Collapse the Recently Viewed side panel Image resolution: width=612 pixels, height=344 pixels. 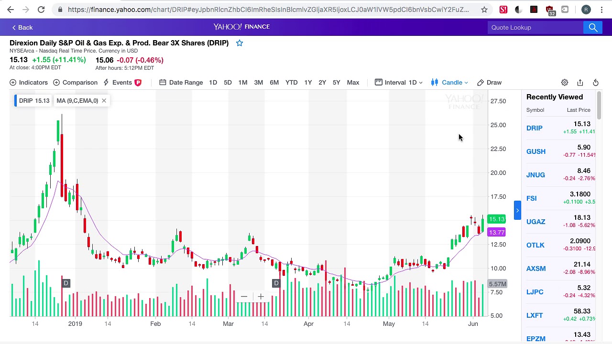[x=517, y=210]
